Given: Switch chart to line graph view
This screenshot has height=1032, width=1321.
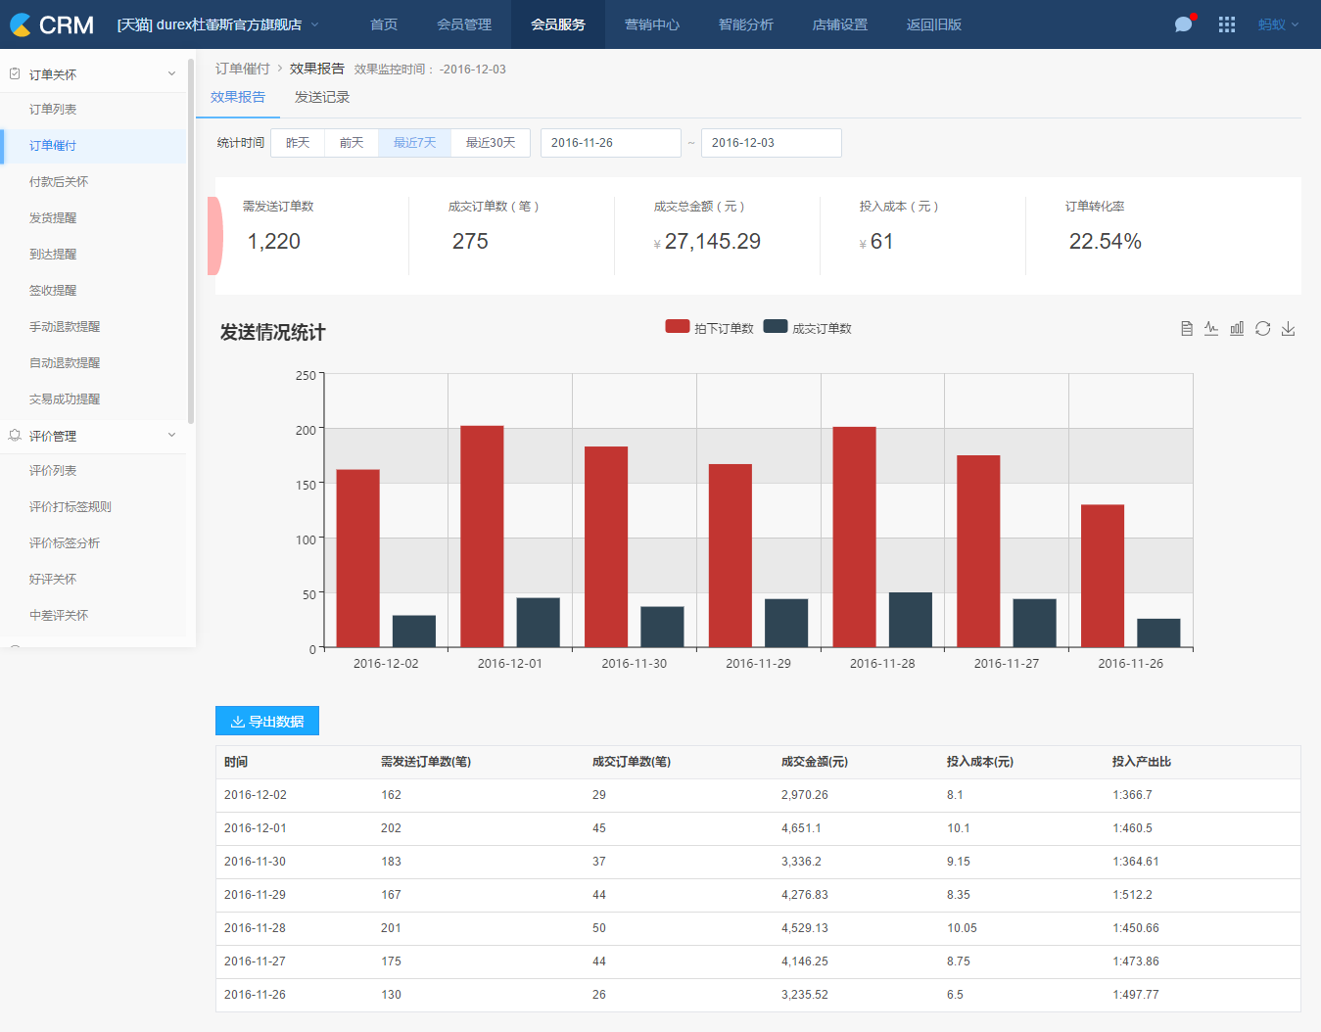Looking at the screenshot, I should (x=1211, y=329).
